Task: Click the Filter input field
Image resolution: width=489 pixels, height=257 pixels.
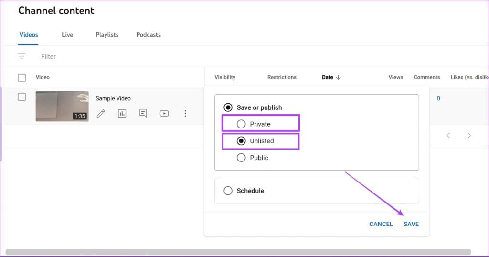Action: click(x=48, y=57)
